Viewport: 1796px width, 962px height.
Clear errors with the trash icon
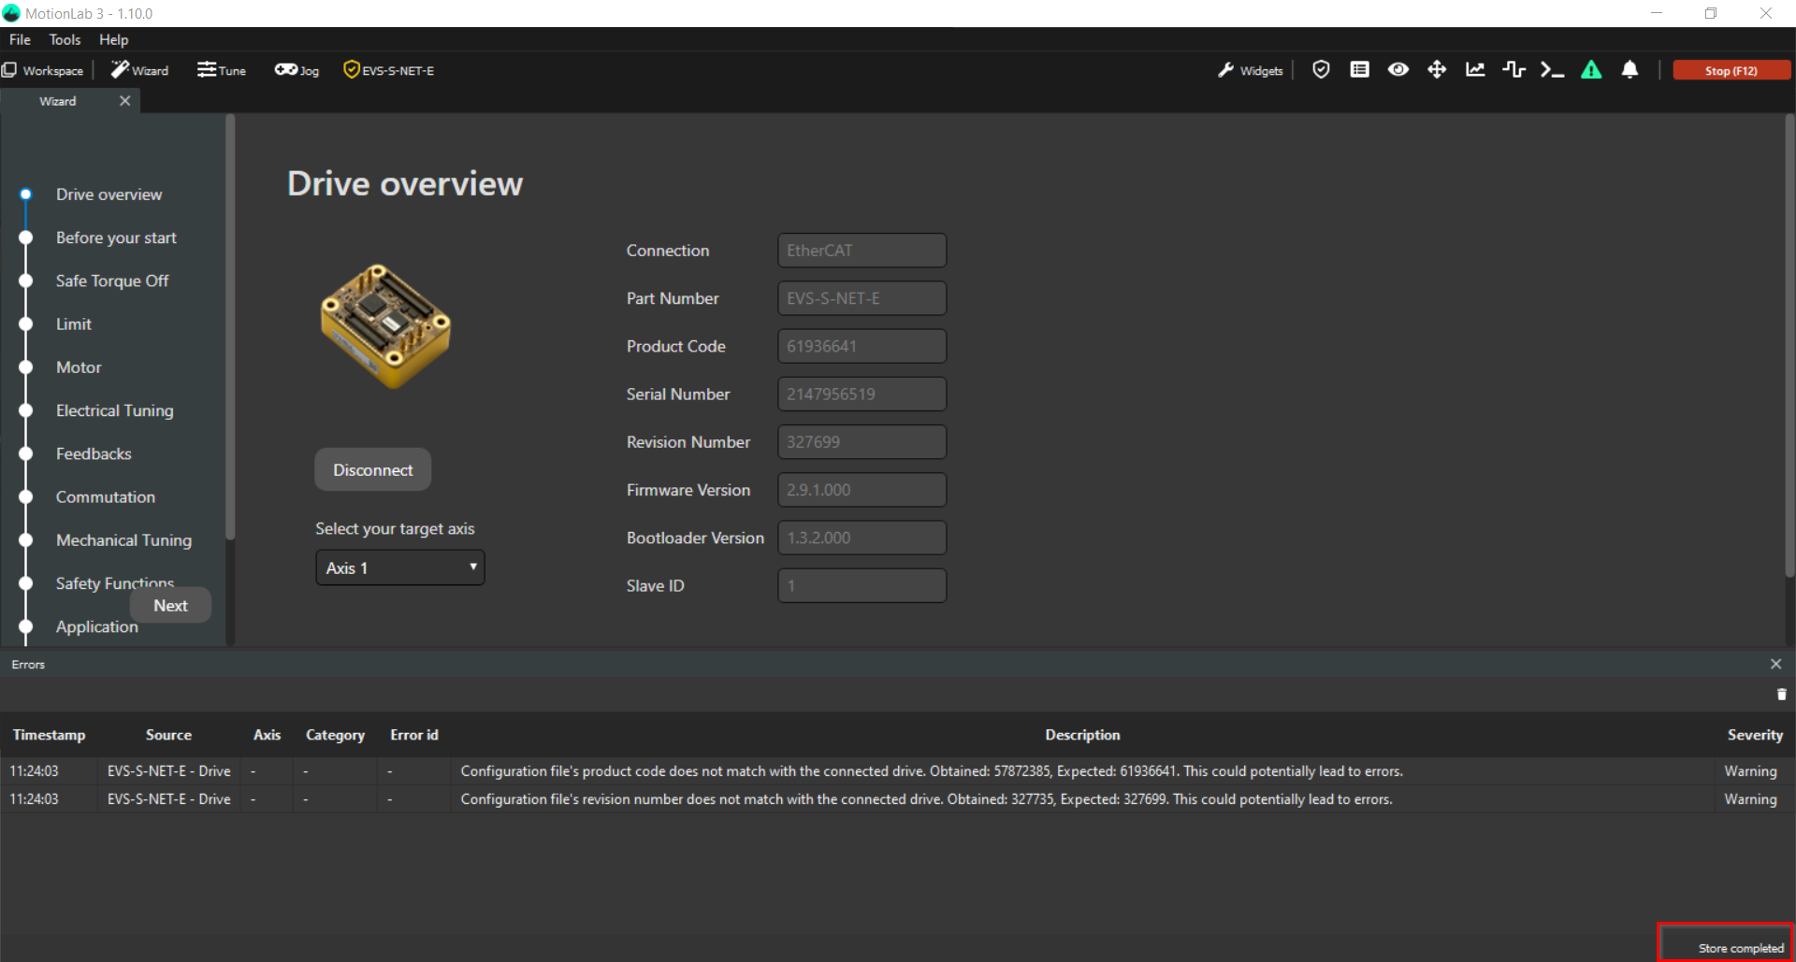tap(1781, 695)
